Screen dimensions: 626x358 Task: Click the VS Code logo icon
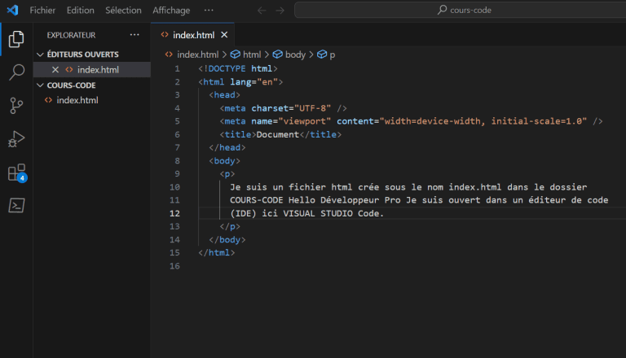point(12,10)
